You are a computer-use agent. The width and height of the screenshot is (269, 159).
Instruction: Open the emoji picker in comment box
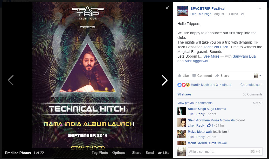click(258, 151)
